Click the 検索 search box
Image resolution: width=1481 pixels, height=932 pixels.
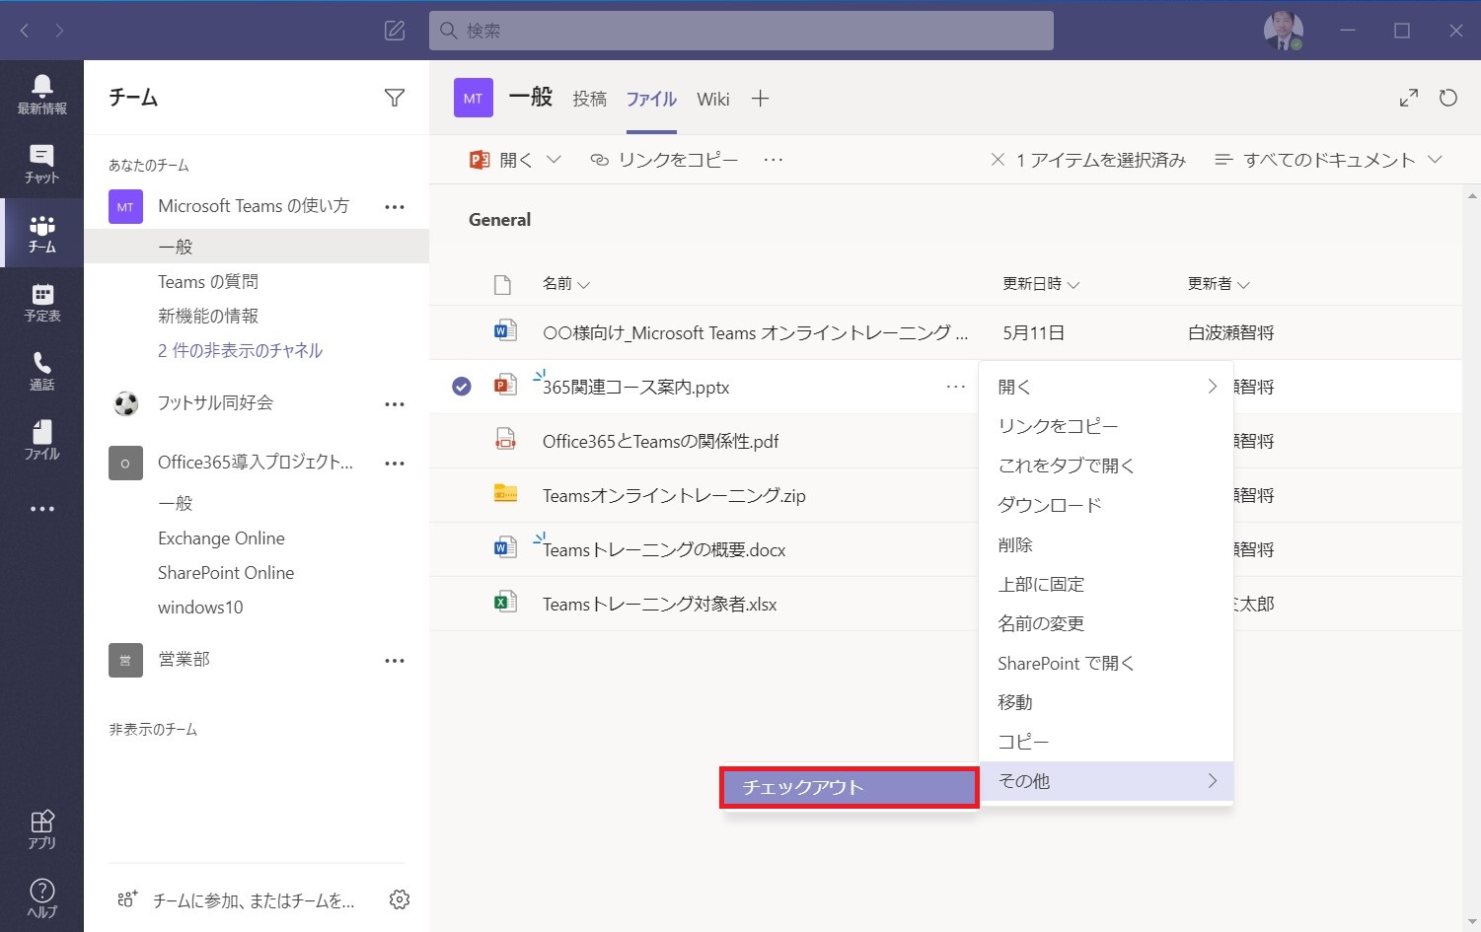pyautogui.click(x=741, y=31)
